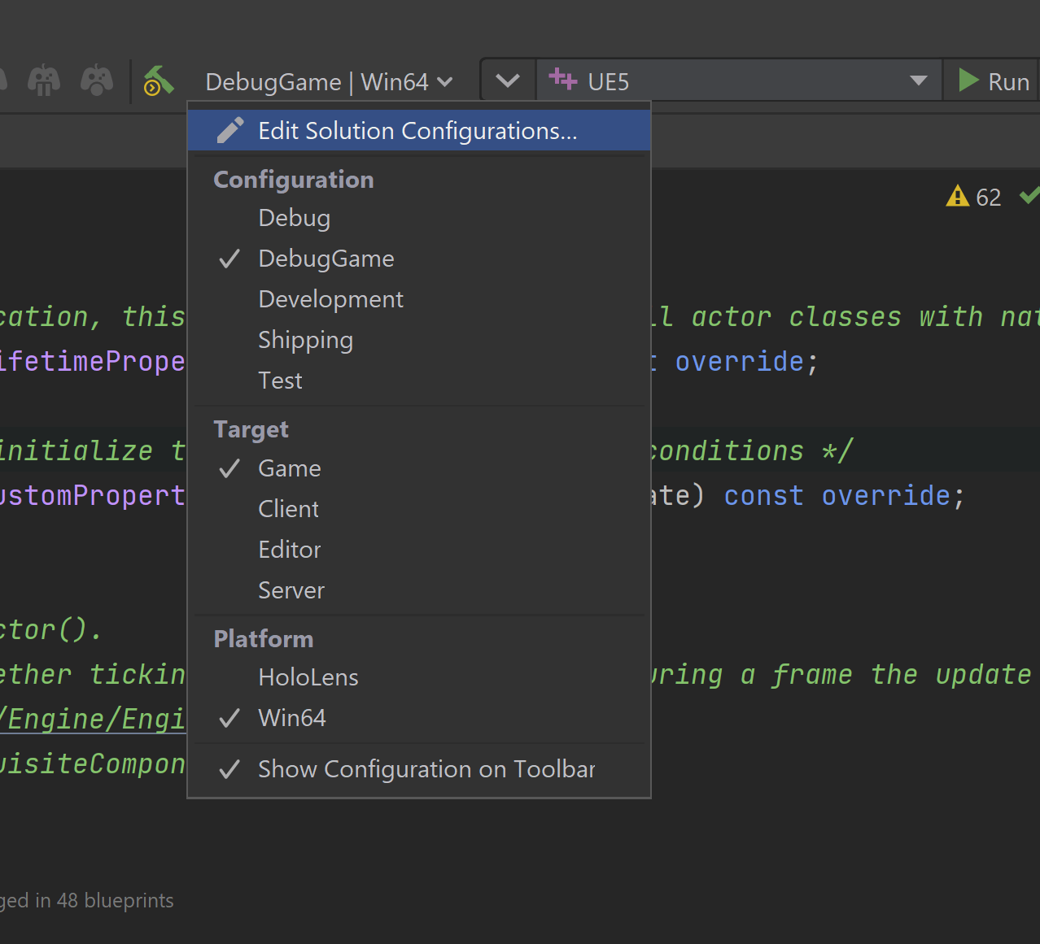This screenshot has width=1040, height=944.
Task: Select Shipping from the Configuration list
Action: 305,340
